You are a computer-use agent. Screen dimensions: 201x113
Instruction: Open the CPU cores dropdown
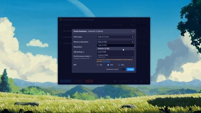(x=115, y=37)
